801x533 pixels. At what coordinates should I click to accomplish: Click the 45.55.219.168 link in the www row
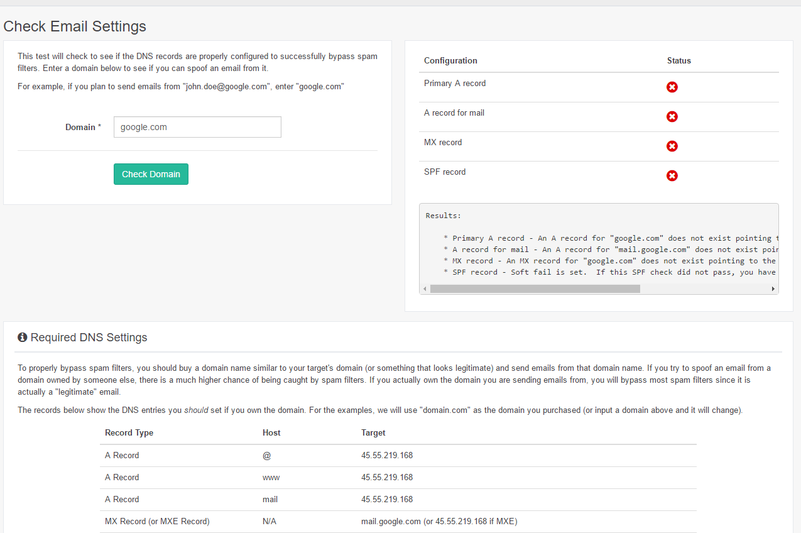387,477
